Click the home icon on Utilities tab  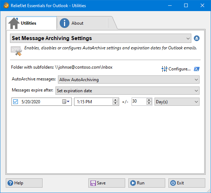coord(14,23)
